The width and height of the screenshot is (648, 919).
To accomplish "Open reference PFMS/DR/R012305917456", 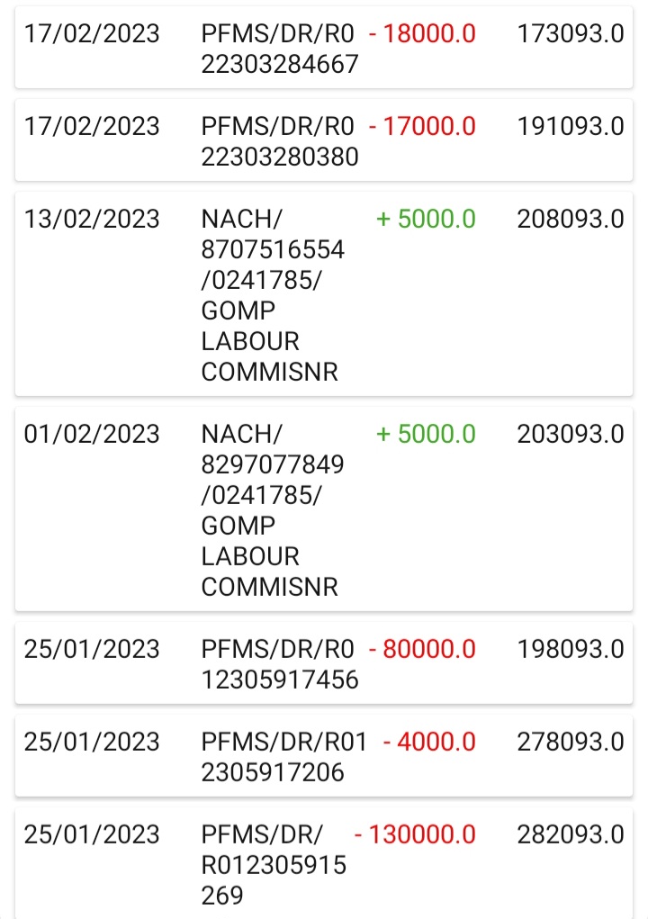I will [279, 665].
